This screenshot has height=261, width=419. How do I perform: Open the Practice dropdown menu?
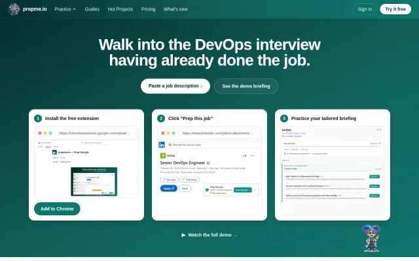click(x=65, y=9)
